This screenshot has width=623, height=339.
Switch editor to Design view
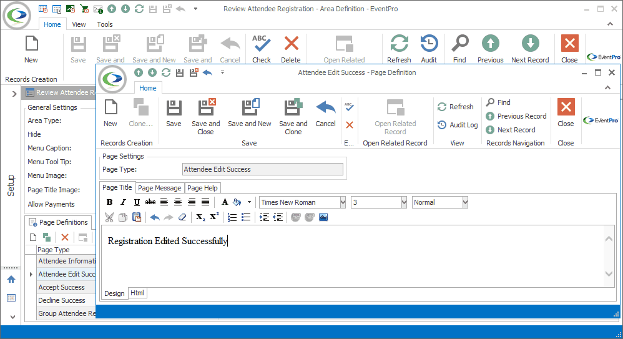114,293
